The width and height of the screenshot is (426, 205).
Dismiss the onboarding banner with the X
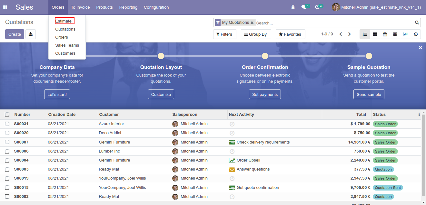(421, 47)
